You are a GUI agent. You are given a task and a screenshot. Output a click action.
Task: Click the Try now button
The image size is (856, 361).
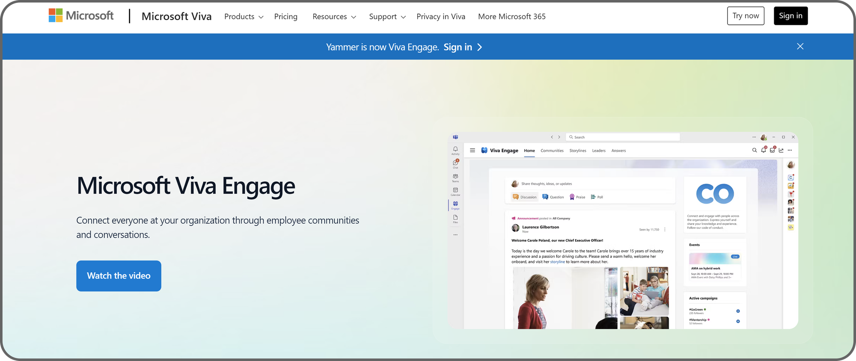tap(746, 16)
